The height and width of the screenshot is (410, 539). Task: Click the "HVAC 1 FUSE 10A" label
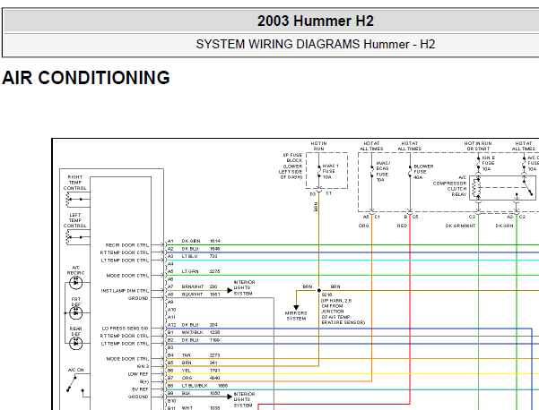330,172
